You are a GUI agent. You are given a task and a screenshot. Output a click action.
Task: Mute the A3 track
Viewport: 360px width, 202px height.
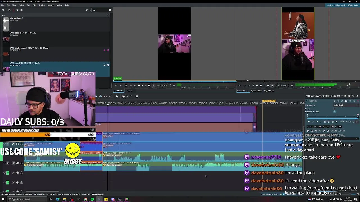tap(17, 173)
